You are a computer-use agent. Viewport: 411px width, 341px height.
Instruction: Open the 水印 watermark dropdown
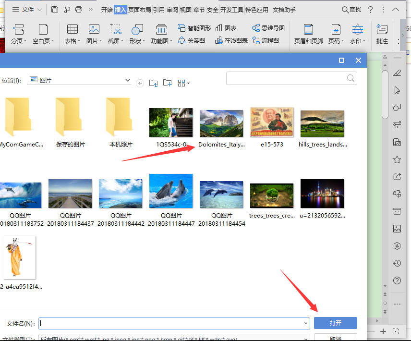(x=358, y=34)
